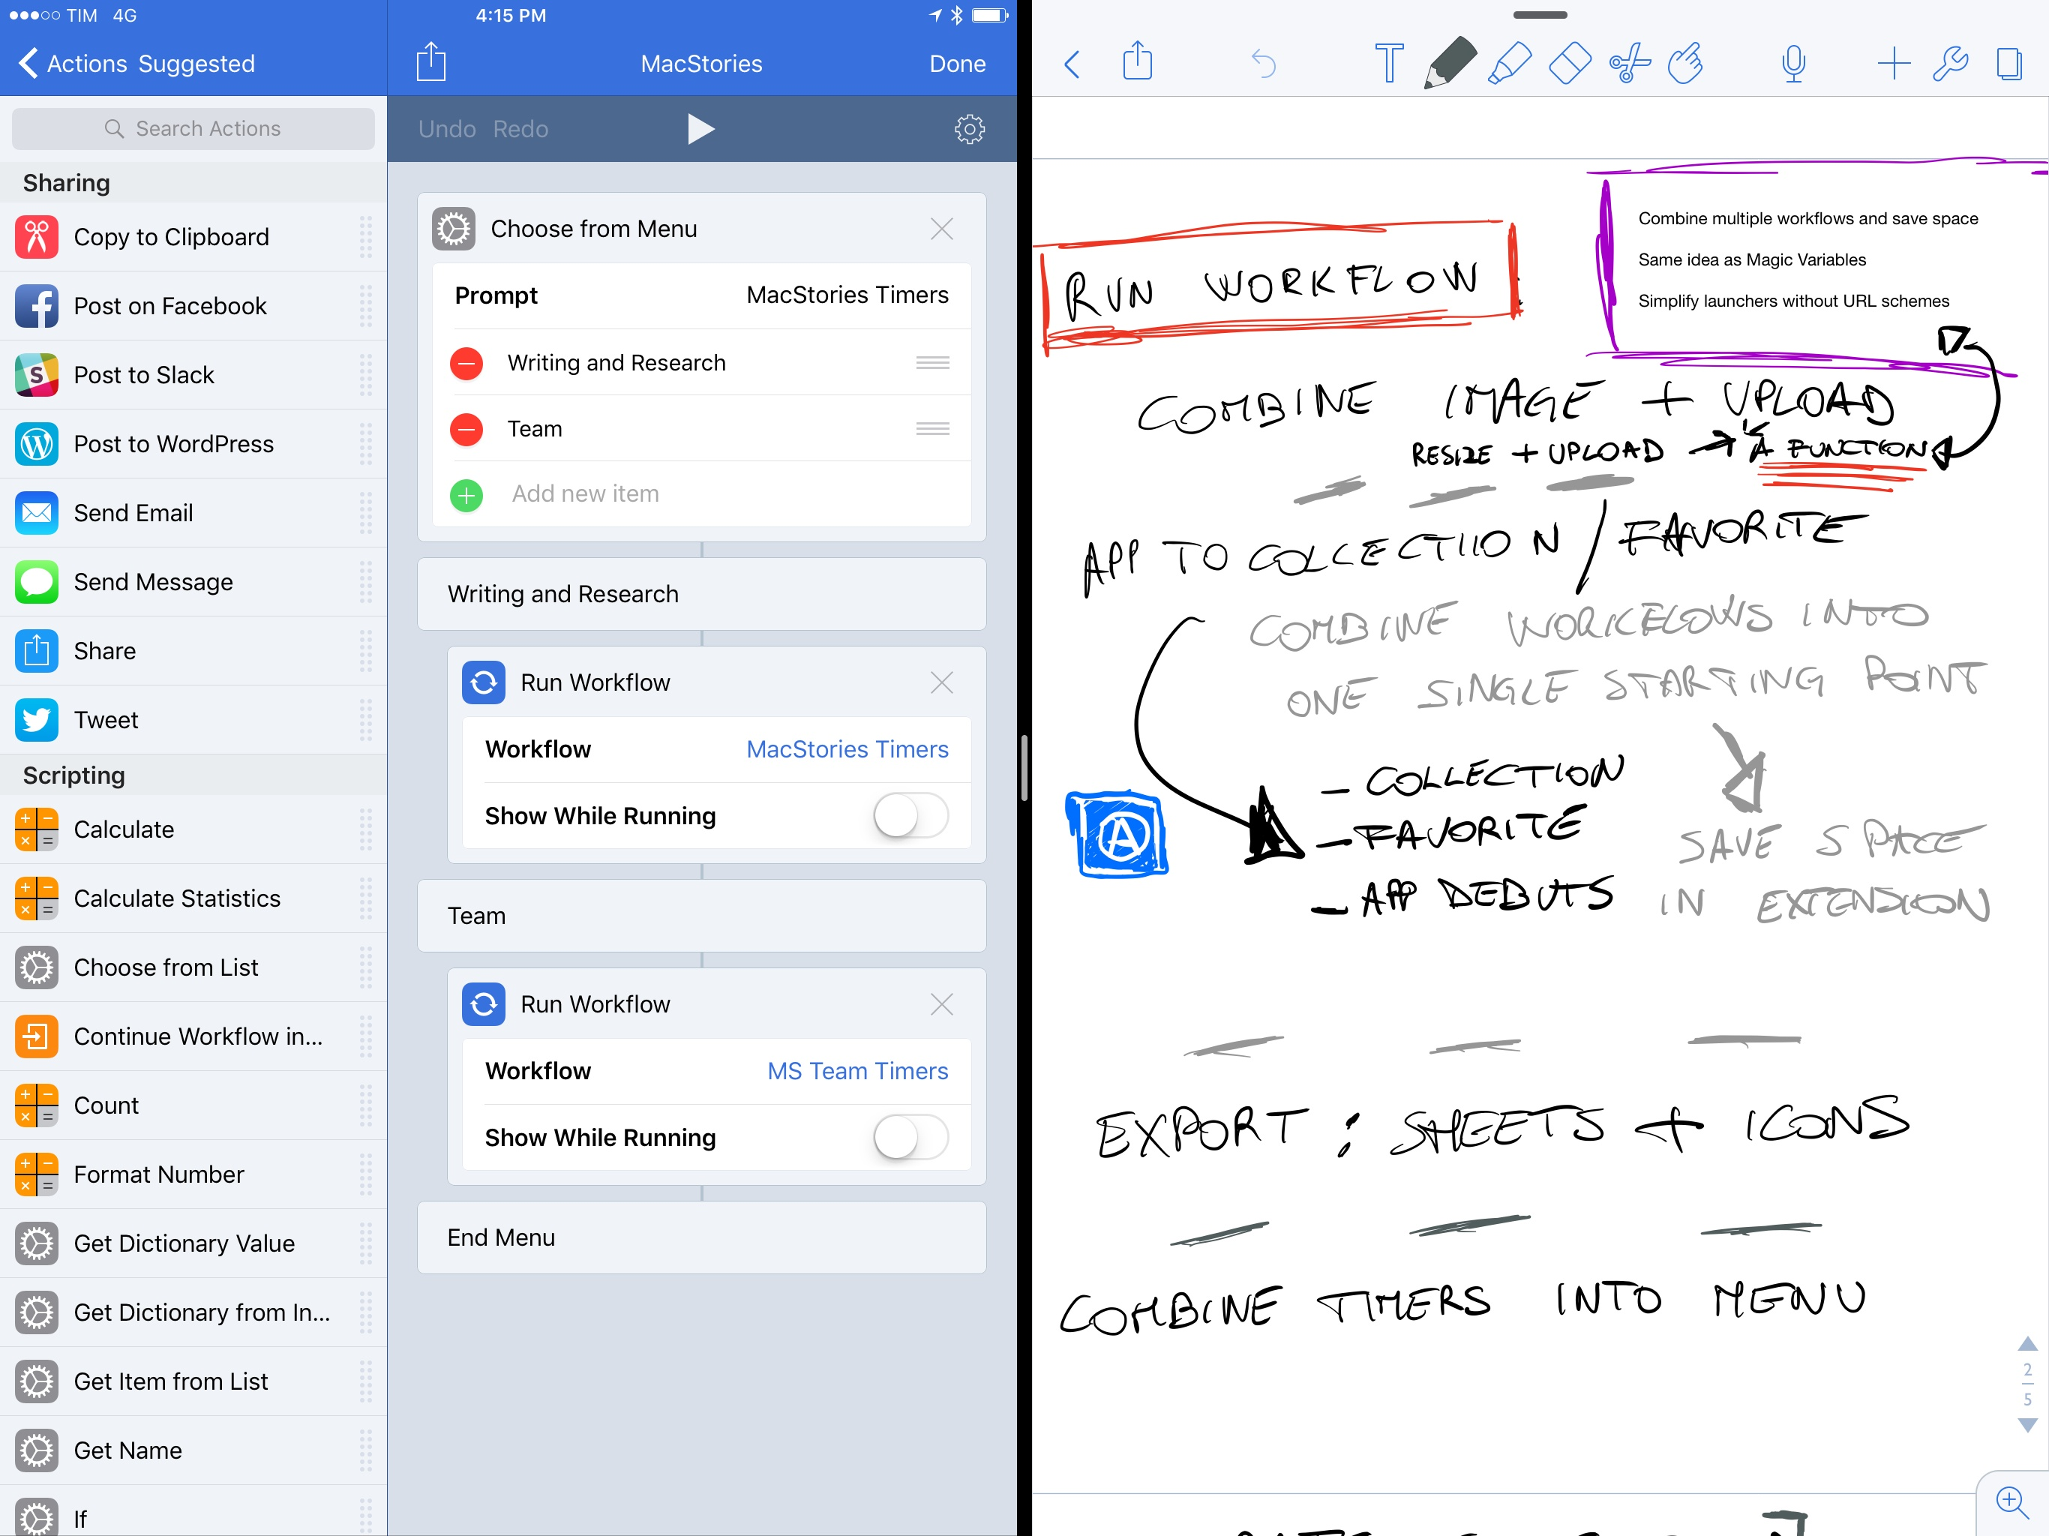Select the text tool in notes toolbar
Image resolution: width=2049 pixels, height=1536 pixels.
(x=1384, y=63)
